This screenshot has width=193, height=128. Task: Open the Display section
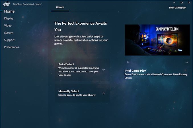coord(9,18)
